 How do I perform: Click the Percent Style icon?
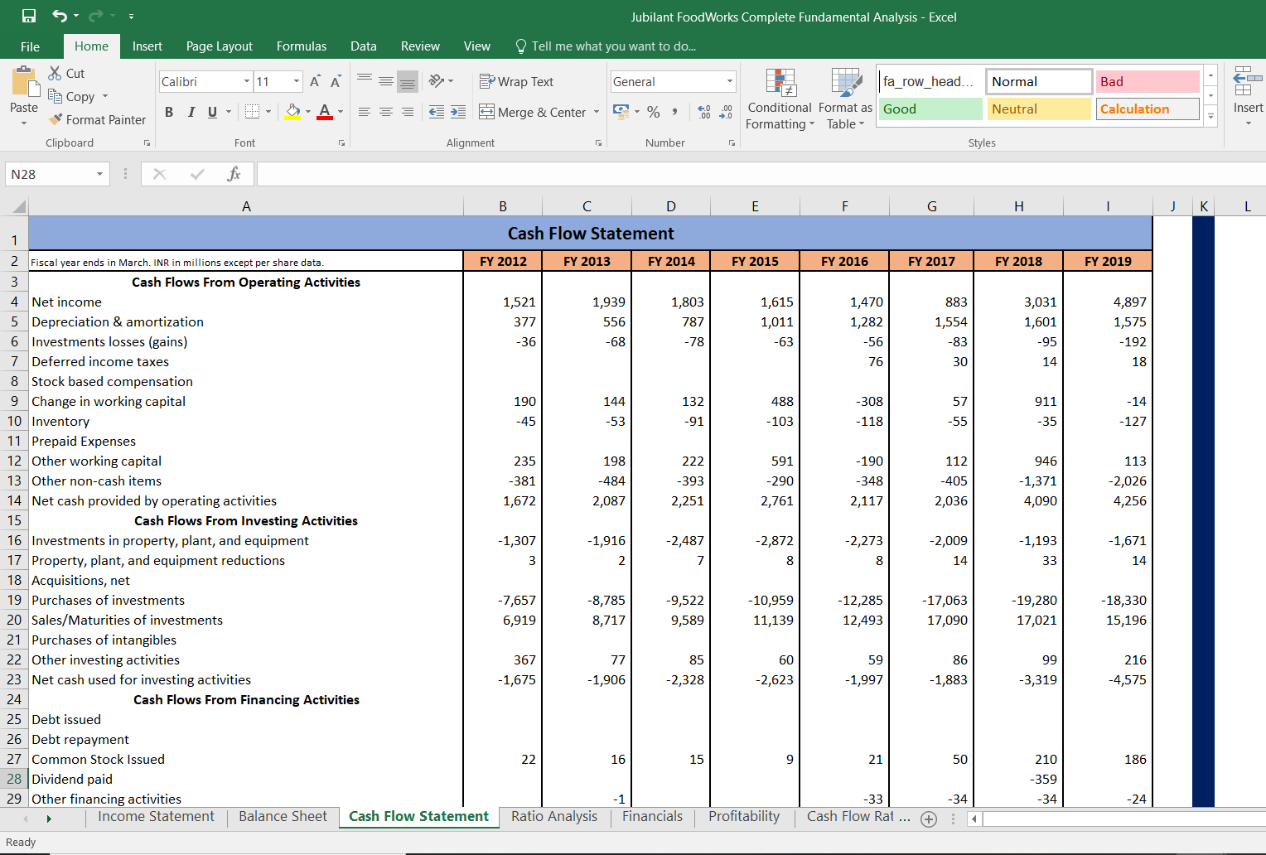pos(654,111)
